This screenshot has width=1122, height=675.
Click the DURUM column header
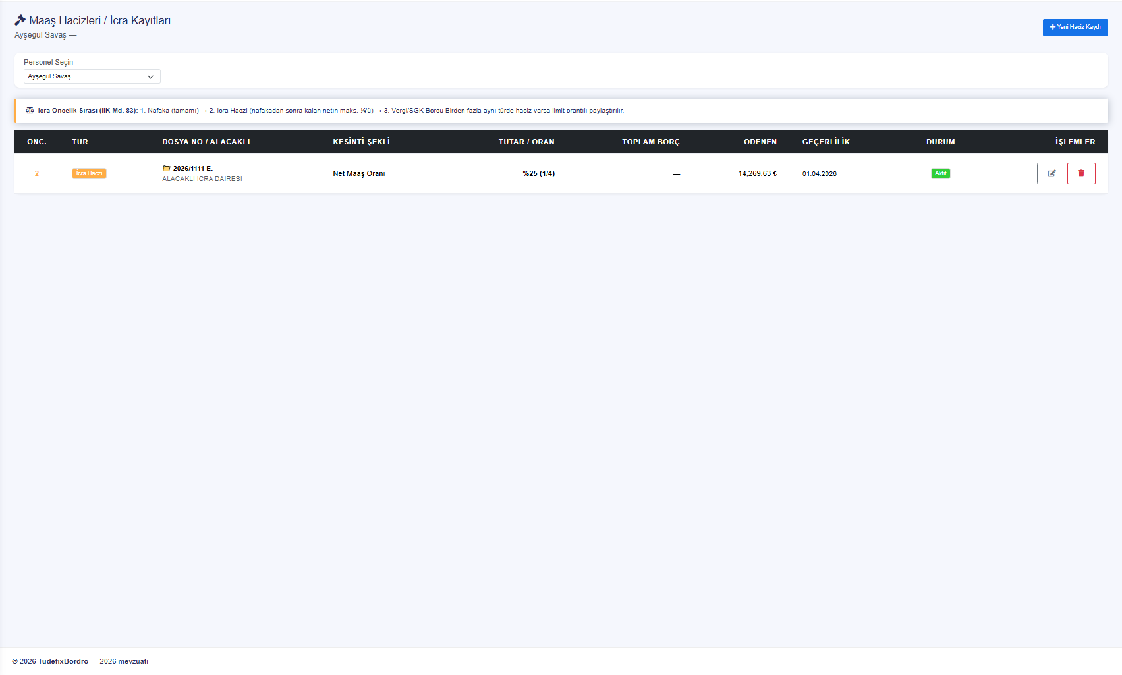coord(940,142)
